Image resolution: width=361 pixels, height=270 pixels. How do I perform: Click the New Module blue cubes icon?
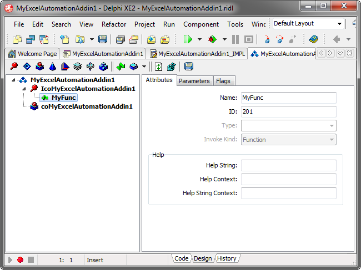103,67
